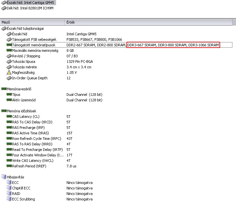Click memory icon beside RAS To CAS Delay
Viewport: 236px width, 203px height.
pos(9,122)
